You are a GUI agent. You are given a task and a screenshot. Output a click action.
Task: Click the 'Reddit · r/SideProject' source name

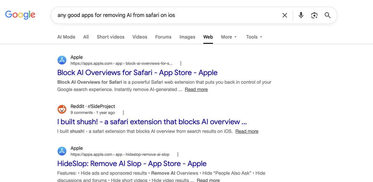click(x=93, y=106)
